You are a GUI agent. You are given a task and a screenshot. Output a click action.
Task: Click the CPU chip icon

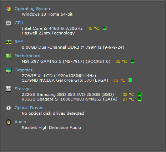[x=9, y=23]
